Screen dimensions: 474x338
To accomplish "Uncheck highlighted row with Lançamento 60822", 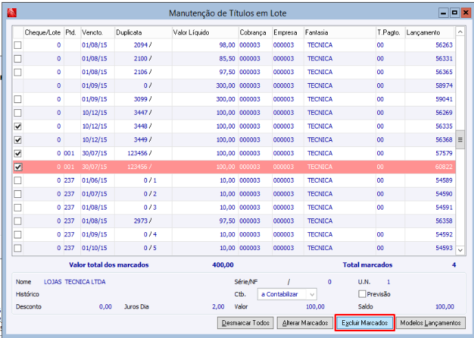I will (18, 167).
